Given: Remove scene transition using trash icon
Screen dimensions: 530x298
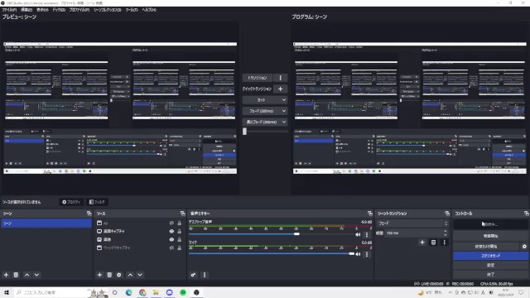Looking at the screenshot, I should tap(433, 243).
